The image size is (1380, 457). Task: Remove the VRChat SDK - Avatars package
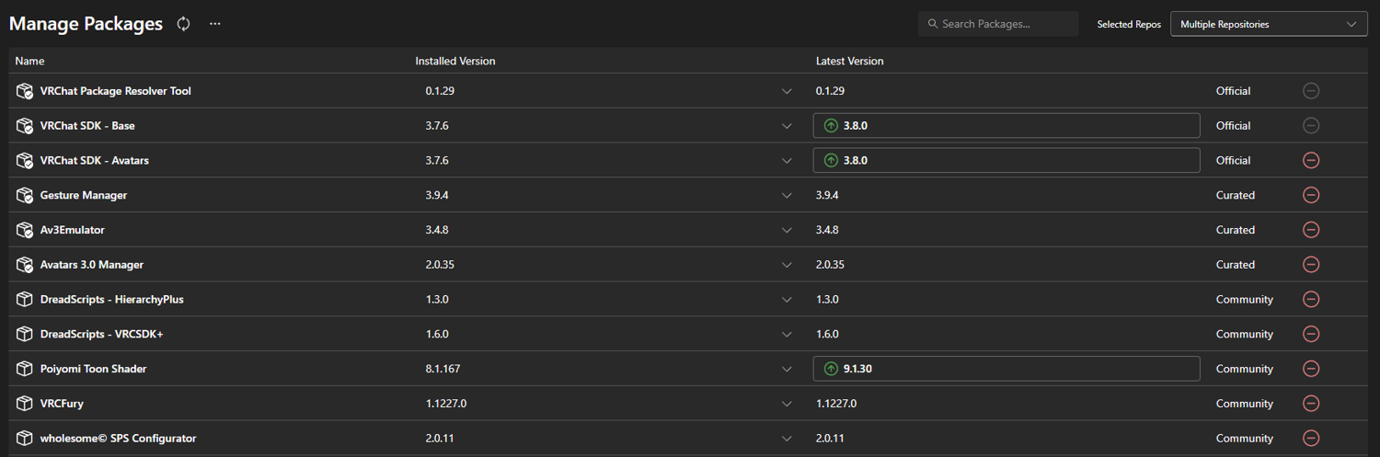pyautogui.click(x=1311, y=160)
